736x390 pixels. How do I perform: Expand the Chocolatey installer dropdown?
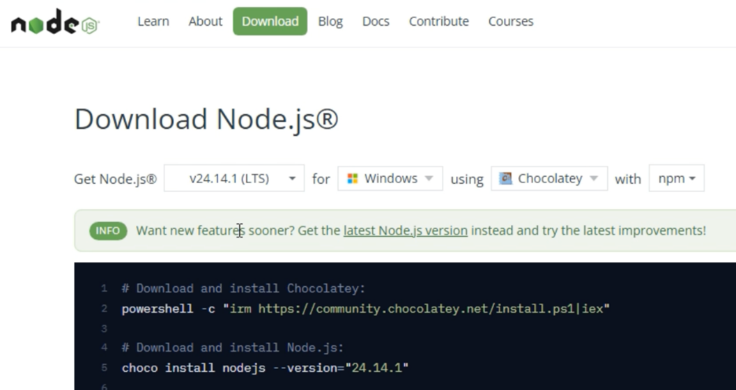pyautogui.click(x=549, y=178)
